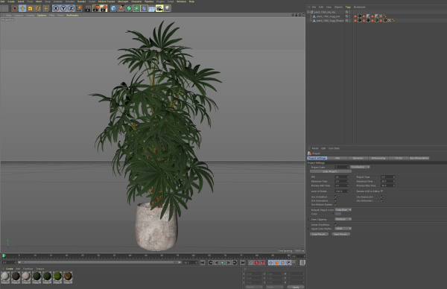Select the Live Selection arrow tool
Screen dimensions: 447x289
pyautogui.click(x=15, y=8)
